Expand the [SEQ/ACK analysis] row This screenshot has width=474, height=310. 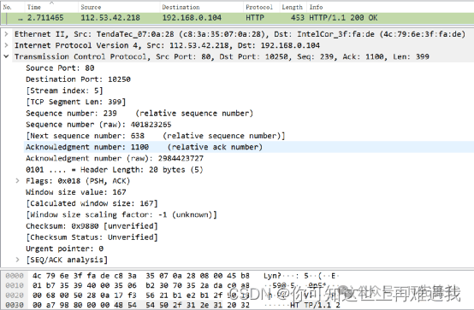click(x=17, y=260)
